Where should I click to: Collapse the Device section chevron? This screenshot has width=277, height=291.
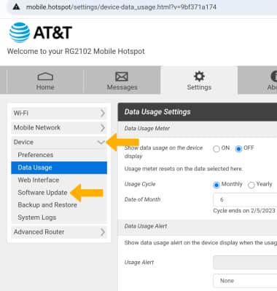(101, 142)
